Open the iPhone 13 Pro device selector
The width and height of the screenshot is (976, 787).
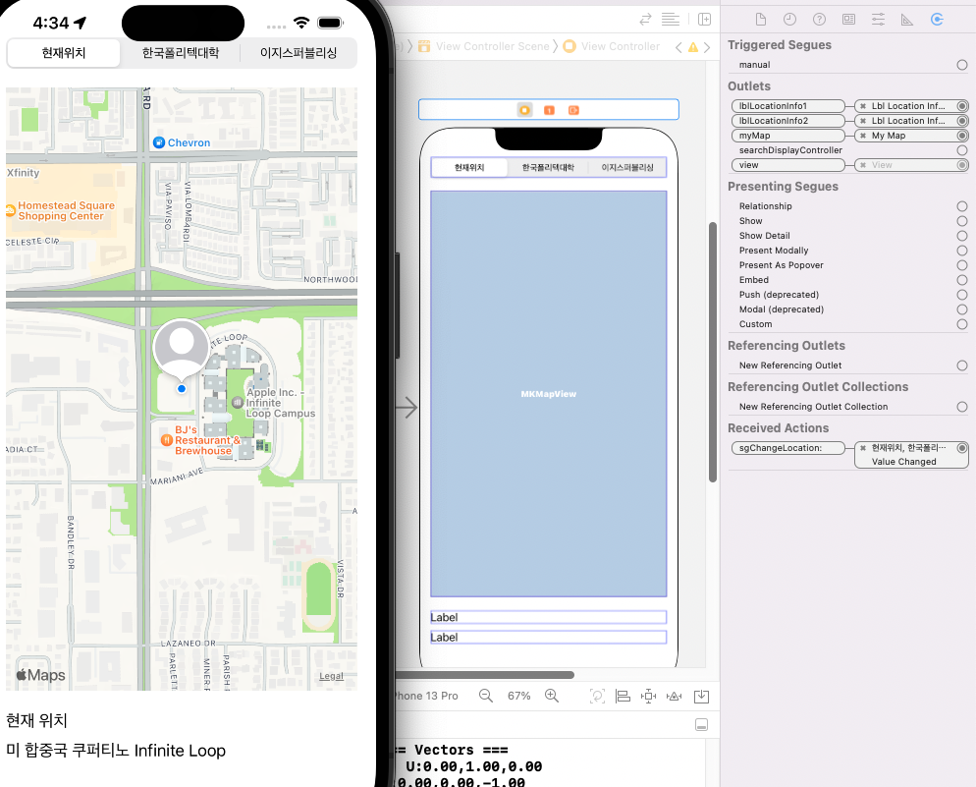click(x=427, y=696)
